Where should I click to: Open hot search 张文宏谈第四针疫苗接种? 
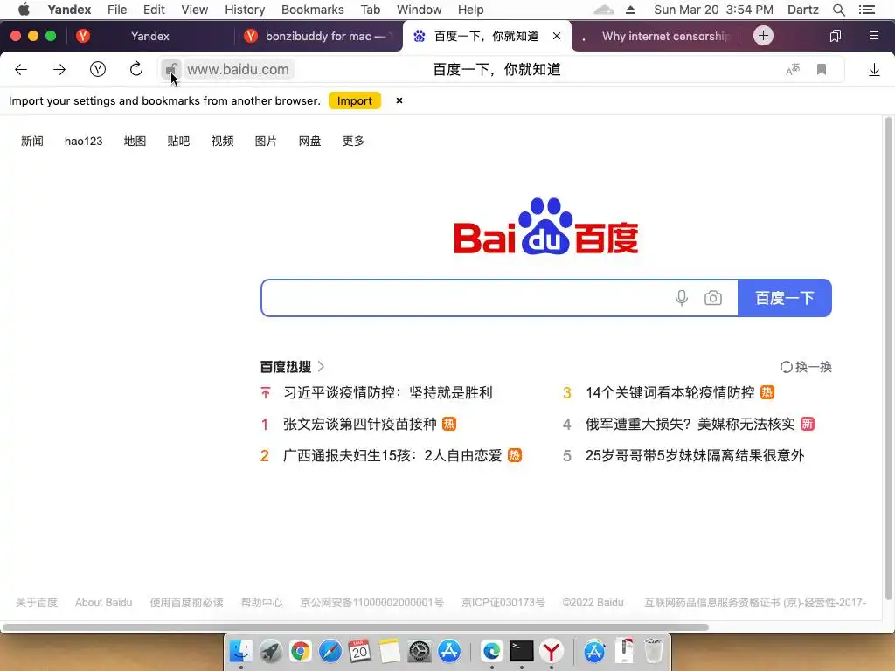(359, 424)
